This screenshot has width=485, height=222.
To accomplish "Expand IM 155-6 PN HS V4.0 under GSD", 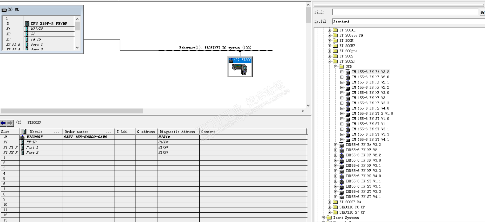I will pos(342,108).
